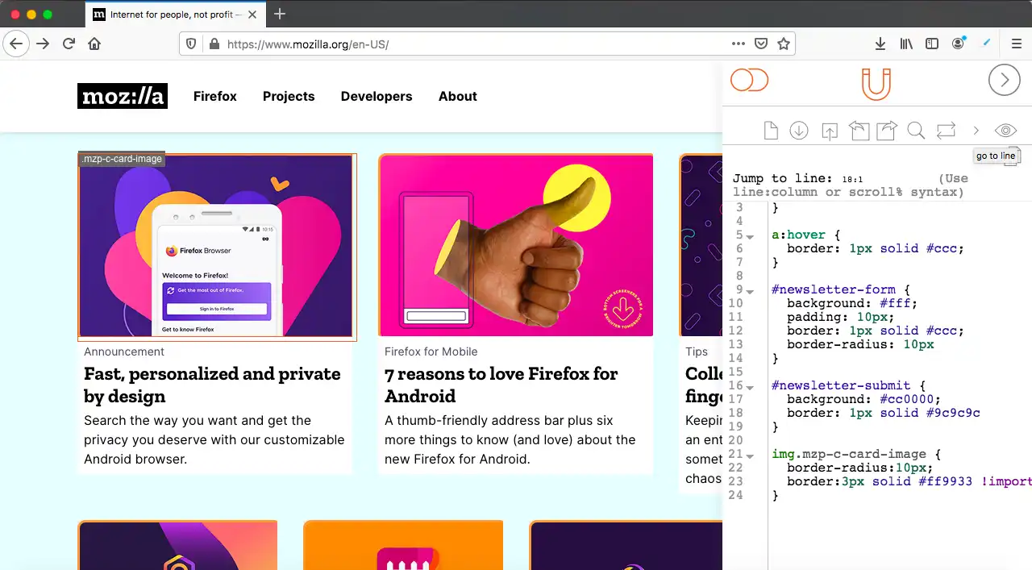Collapse the a:hover rule fold arrow

point(750,237)
